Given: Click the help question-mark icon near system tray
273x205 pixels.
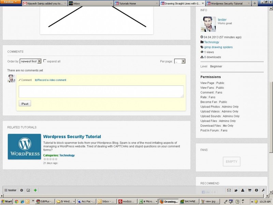Looking at the screenshot, I should point(237,202).
